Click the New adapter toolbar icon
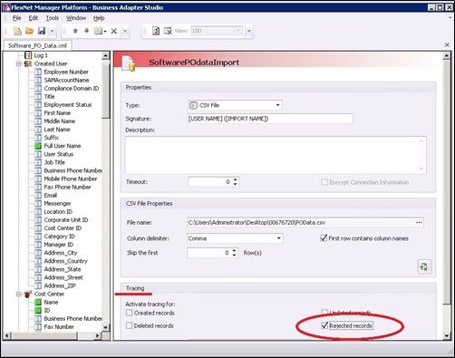 (x=17, y=31)
